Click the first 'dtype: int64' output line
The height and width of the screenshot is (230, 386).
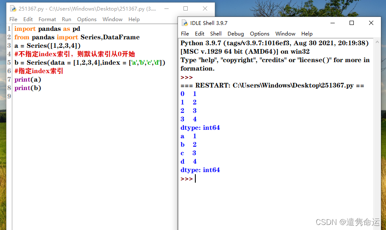tap(200, 128)
